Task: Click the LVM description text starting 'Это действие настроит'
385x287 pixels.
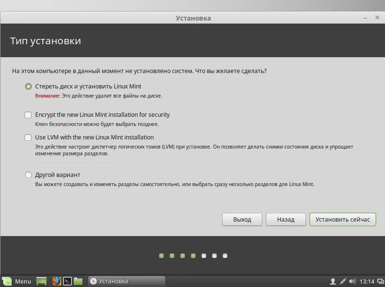Action: coord(194,150)
